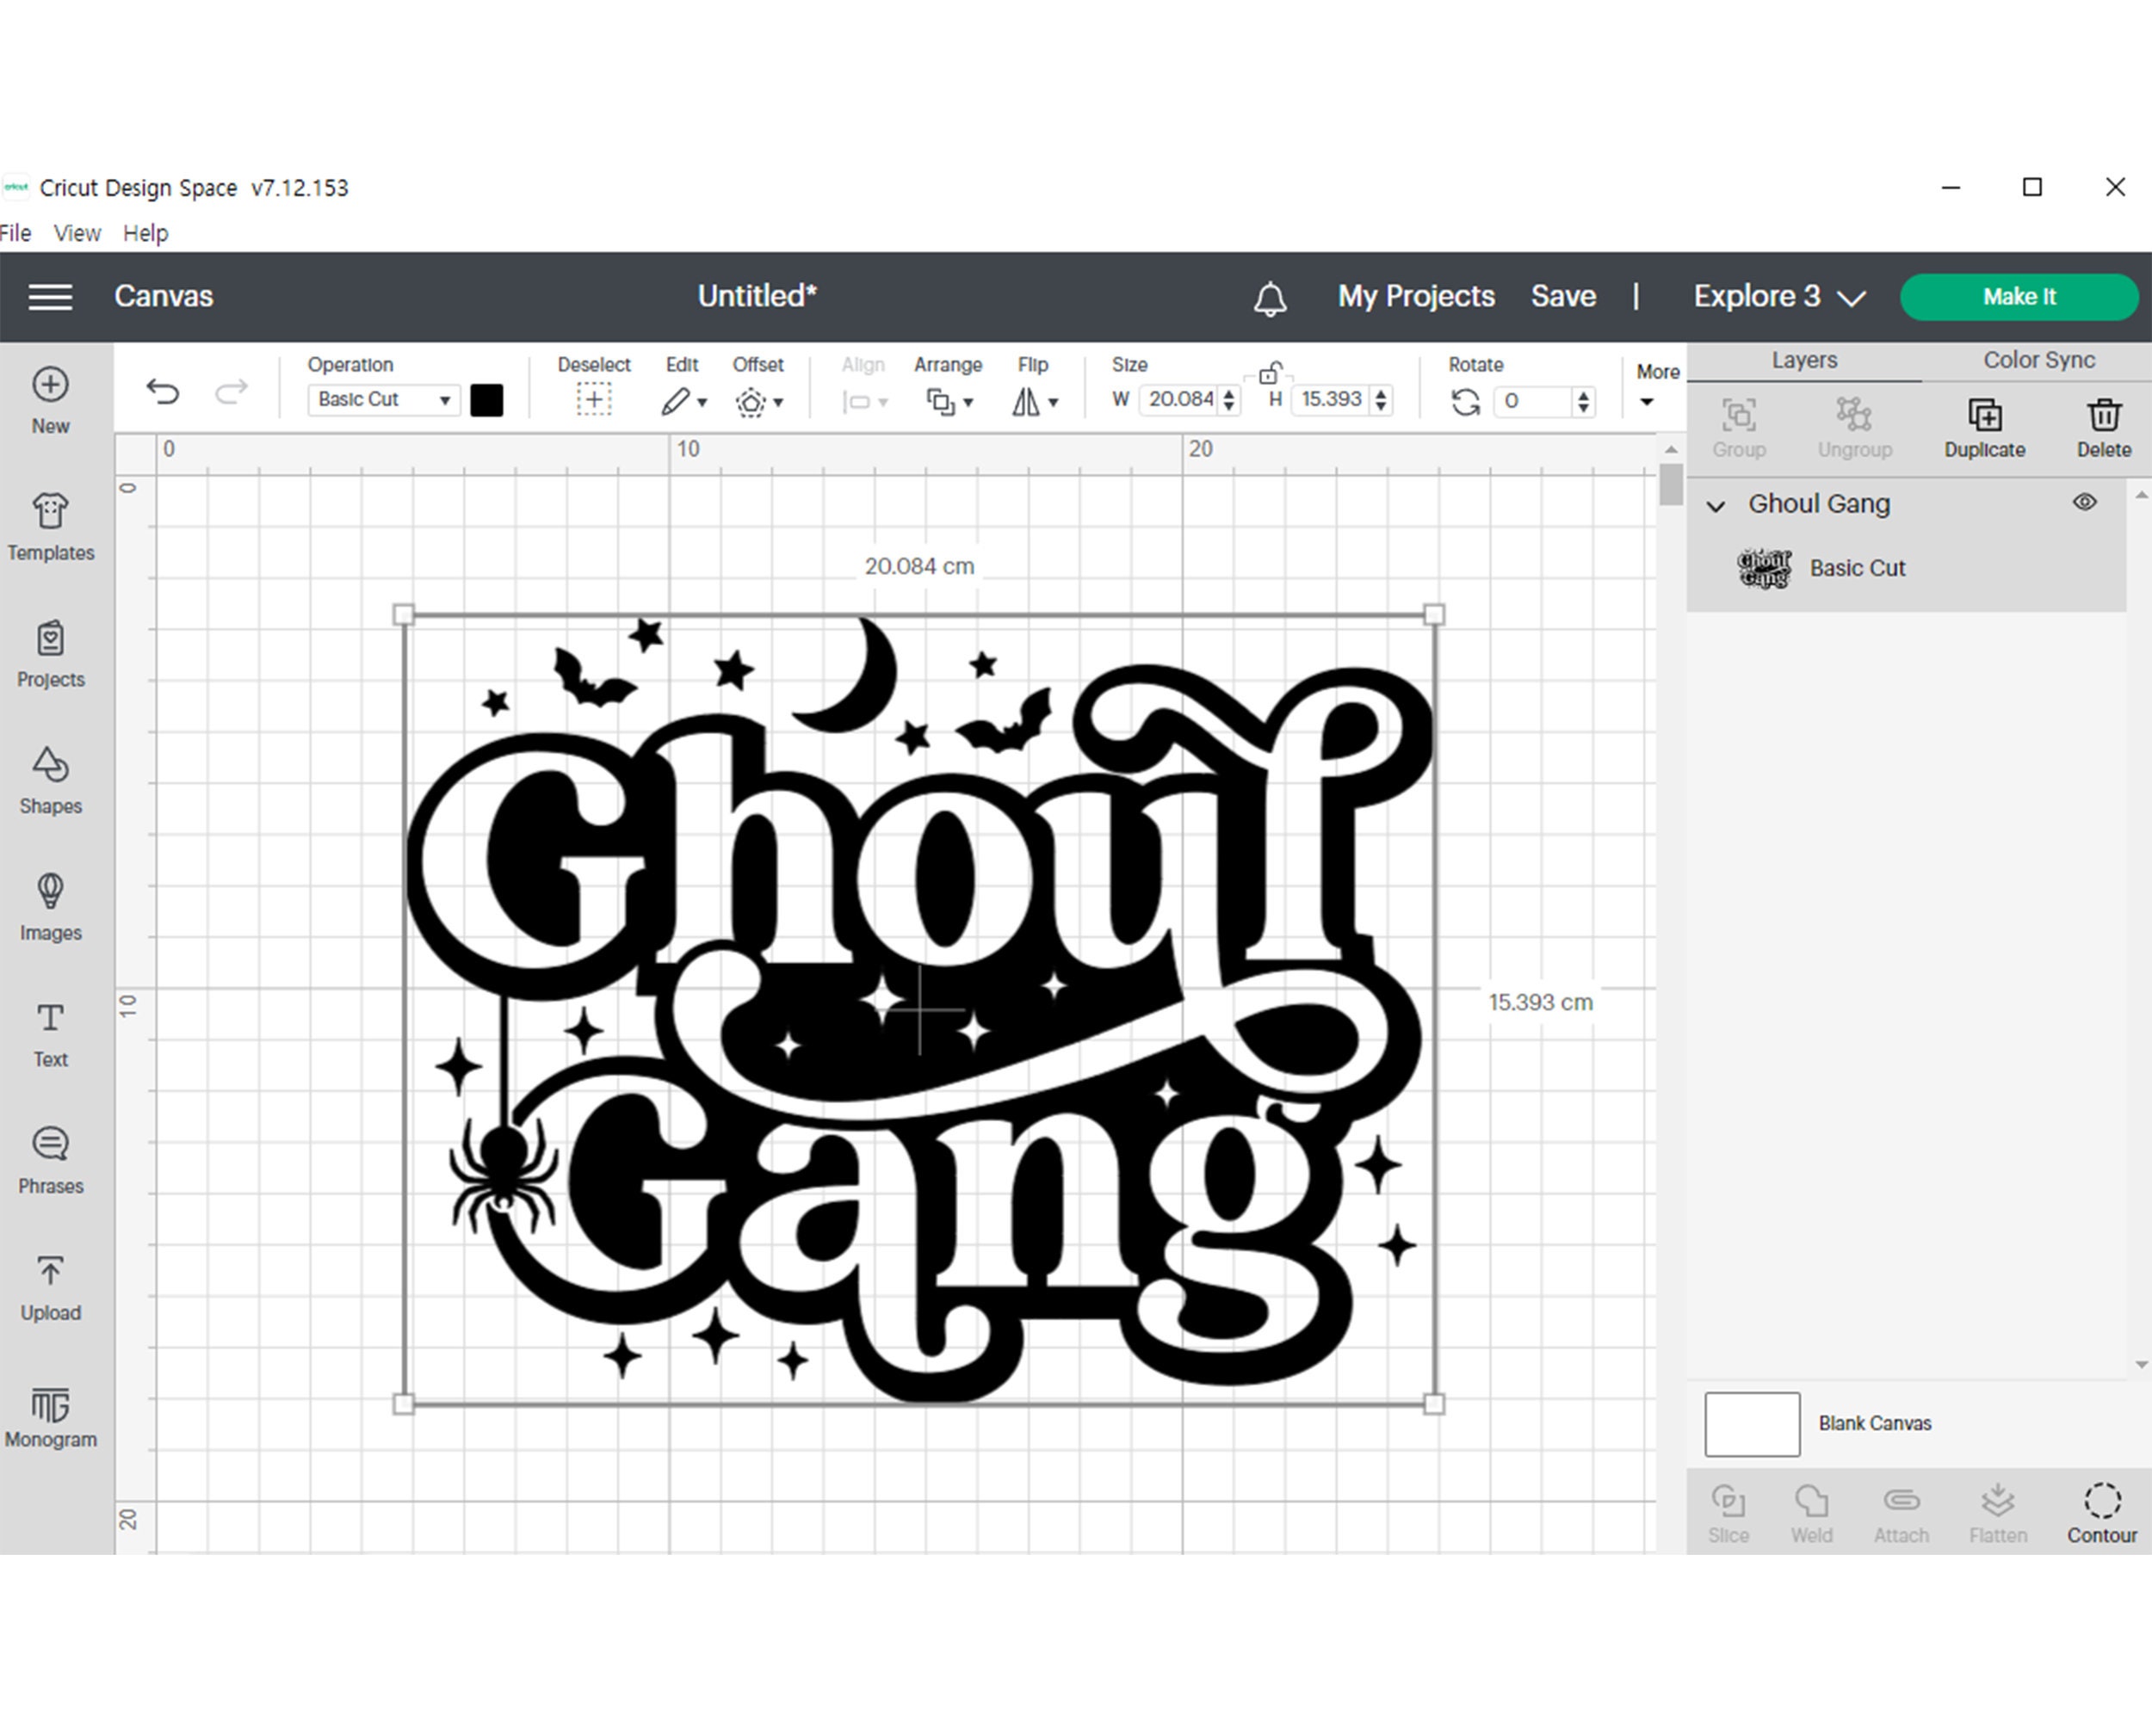Duplicate the selected layer
The image size is (2152, 1721).
click(x=1984, y=424)
